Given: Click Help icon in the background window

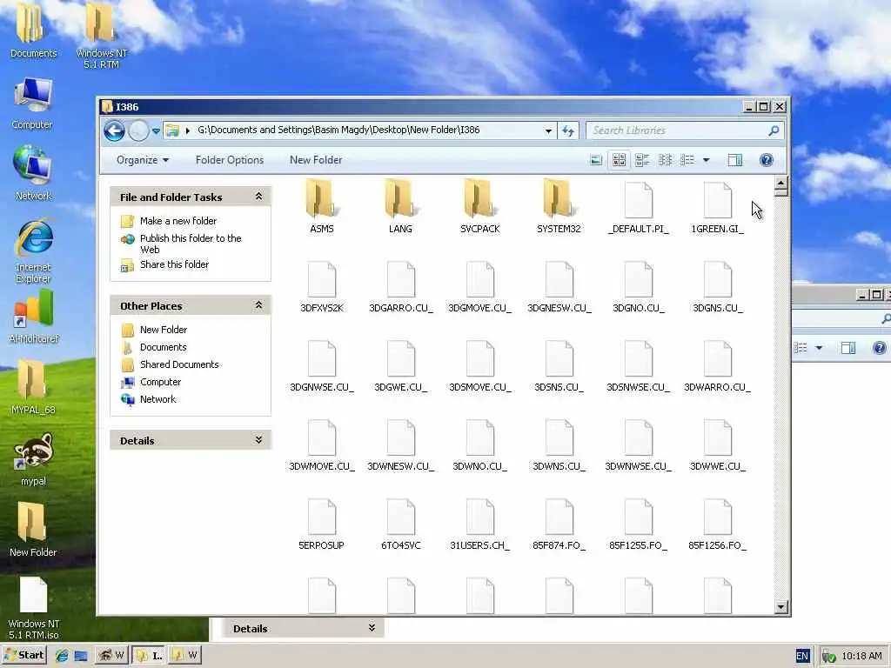Looking at the screenshot, I should (x=879, y=348).
